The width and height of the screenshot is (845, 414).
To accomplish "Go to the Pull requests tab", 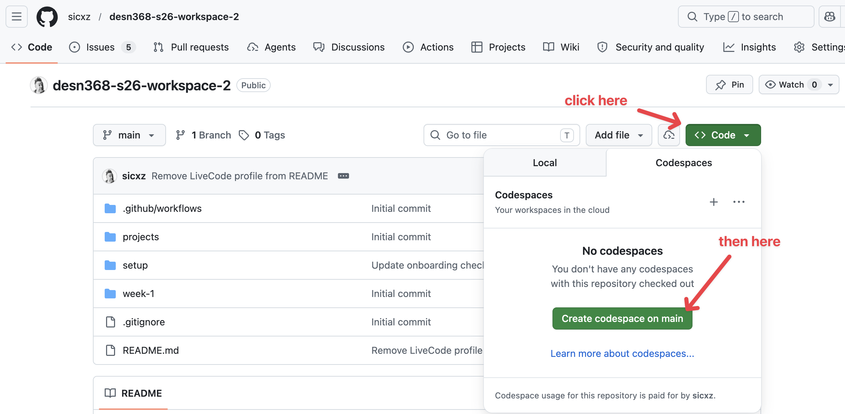I will [191, 47].
